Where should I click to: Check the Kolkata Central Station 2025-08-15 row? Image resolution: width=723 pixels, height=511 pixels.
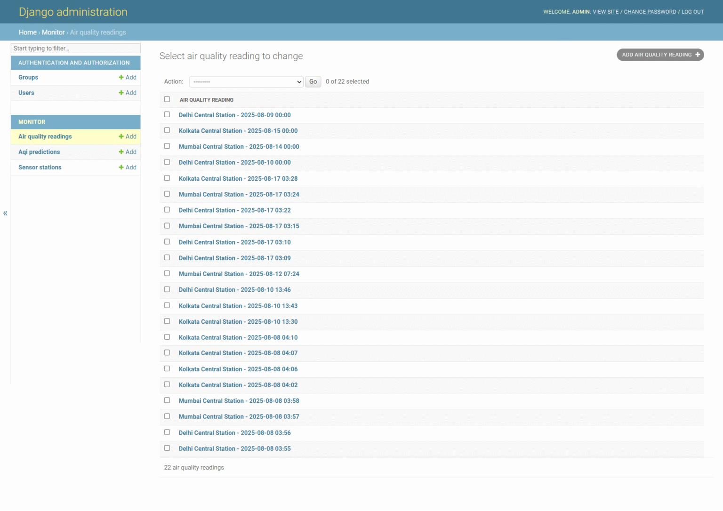[167, 130]
